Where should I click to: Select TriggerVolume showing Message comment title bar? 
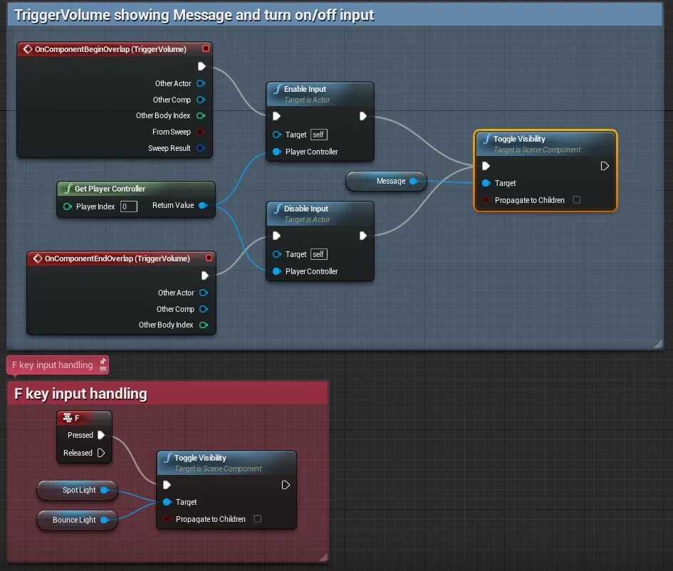(x=335, y=15)
